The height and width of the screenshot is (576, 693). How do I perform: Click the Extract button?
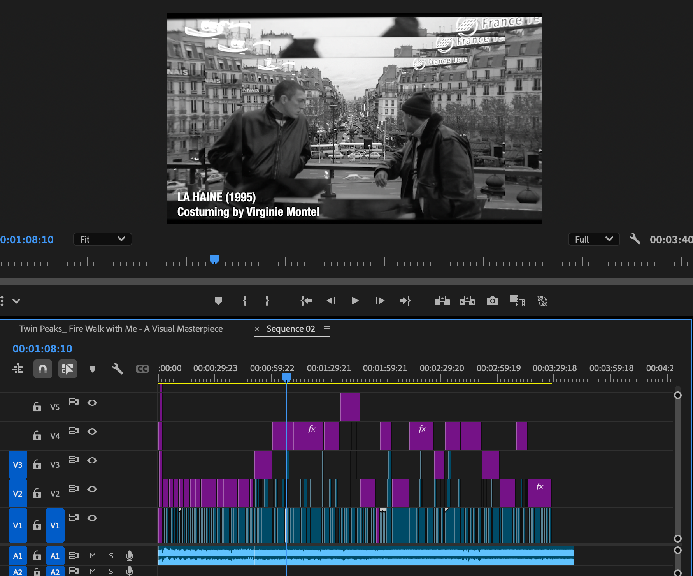467,301
